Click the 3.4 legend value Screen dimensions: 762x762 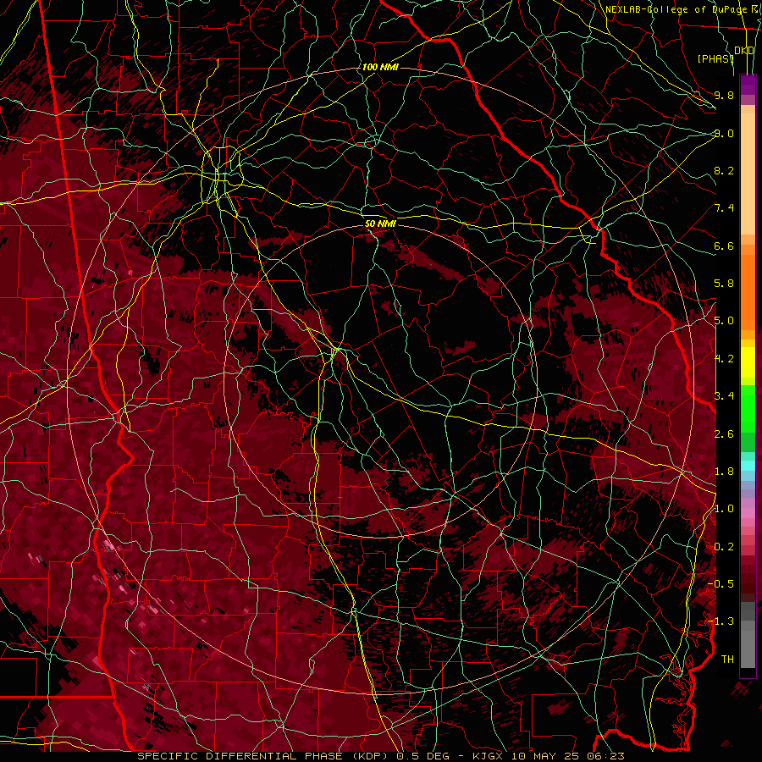coord(724,396)
